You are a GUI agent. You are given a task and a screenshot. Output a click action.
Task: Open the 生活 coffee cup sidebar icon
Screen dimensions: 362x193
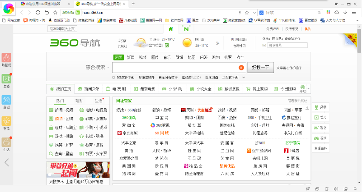6,142
